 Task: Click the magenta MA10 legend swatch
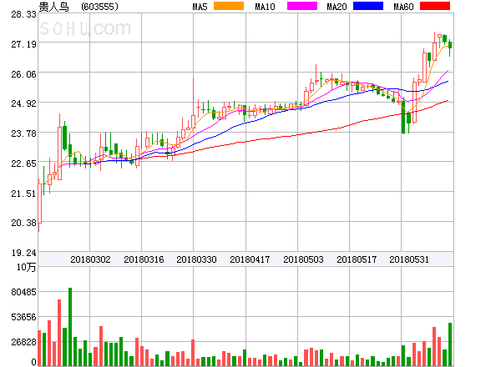(302, 6)
